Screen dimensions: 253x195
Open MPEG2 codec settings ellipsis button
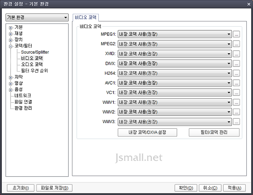click(236, 44)
